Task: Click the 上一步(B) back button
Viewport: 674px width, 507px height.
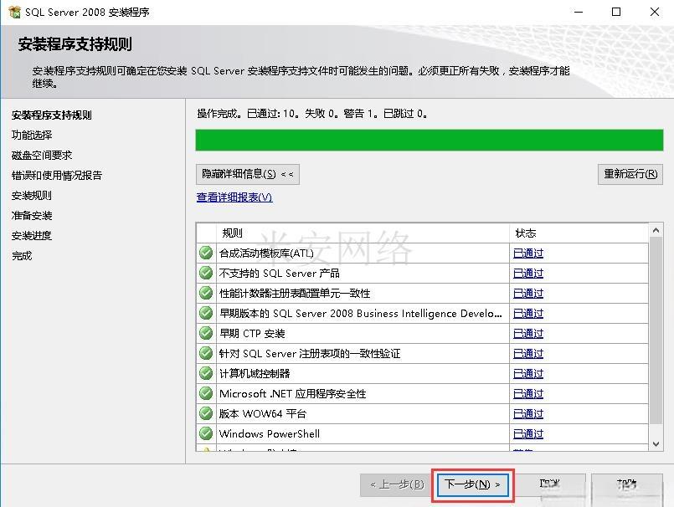Action: (x=397, y=484)
